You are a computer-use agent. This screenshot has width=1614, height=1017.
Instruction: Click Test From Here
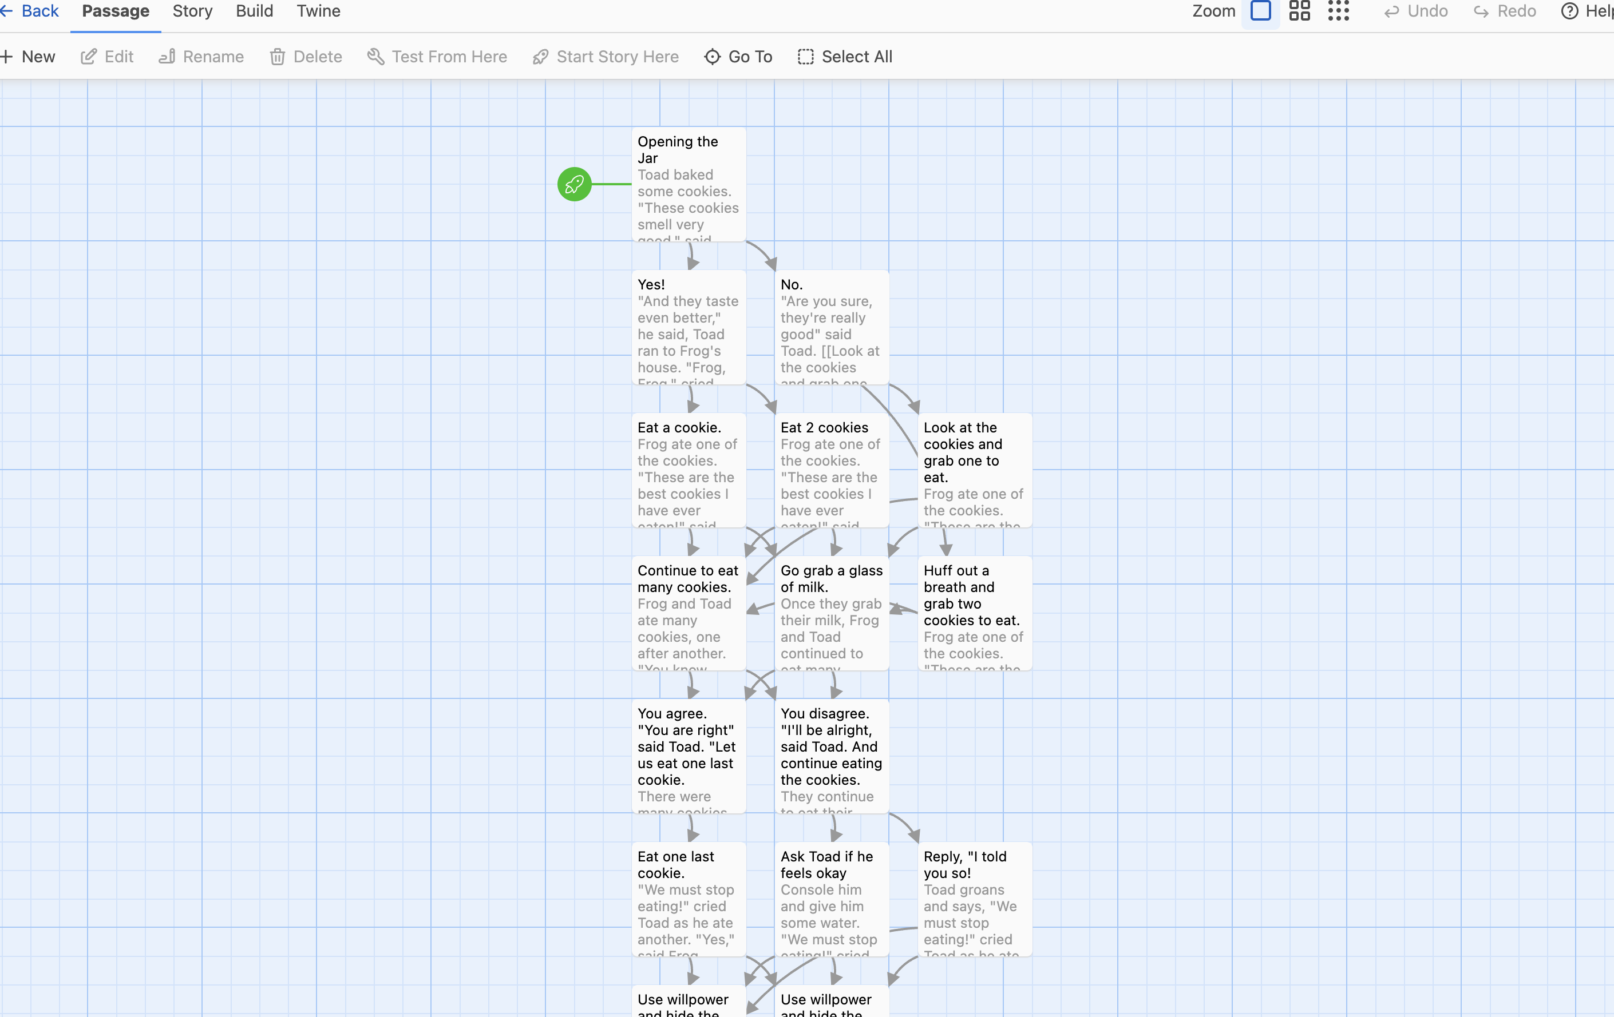(437, 57)
